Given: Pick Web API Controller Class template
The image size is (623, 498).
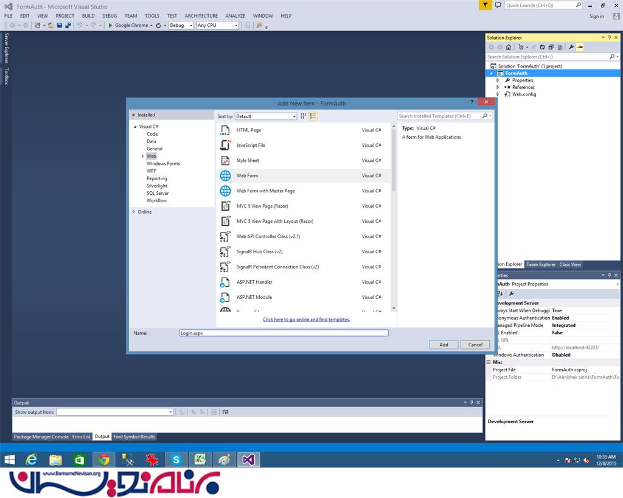Looking at the screenshot, I should tap(303, 236).
